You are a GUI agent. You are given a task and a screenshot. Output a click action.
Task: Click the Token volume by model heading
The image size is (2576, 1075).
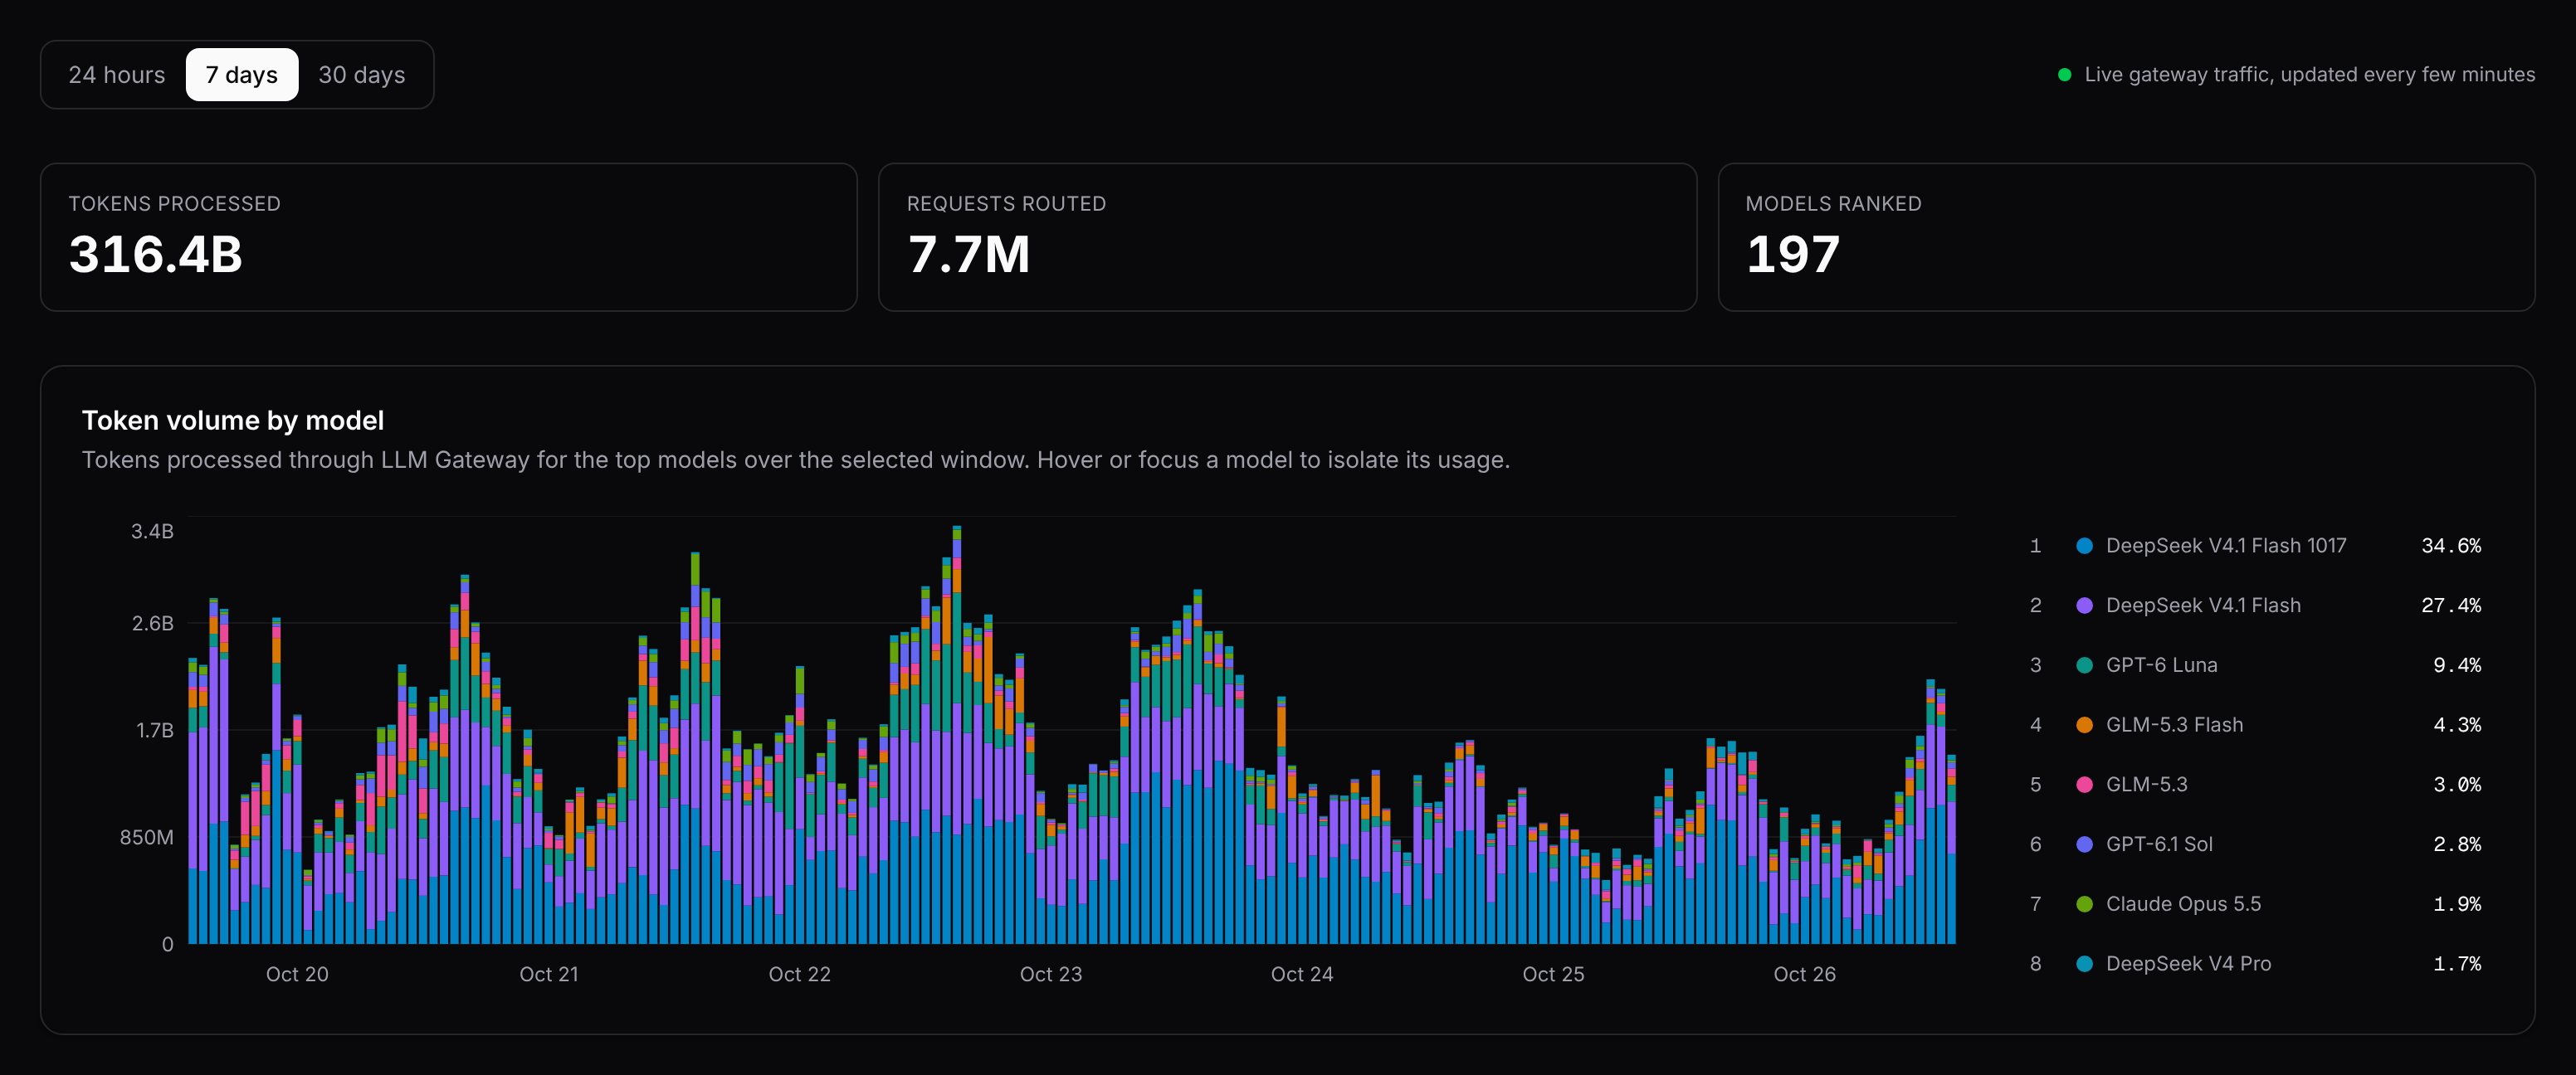[x=233, y=421]
